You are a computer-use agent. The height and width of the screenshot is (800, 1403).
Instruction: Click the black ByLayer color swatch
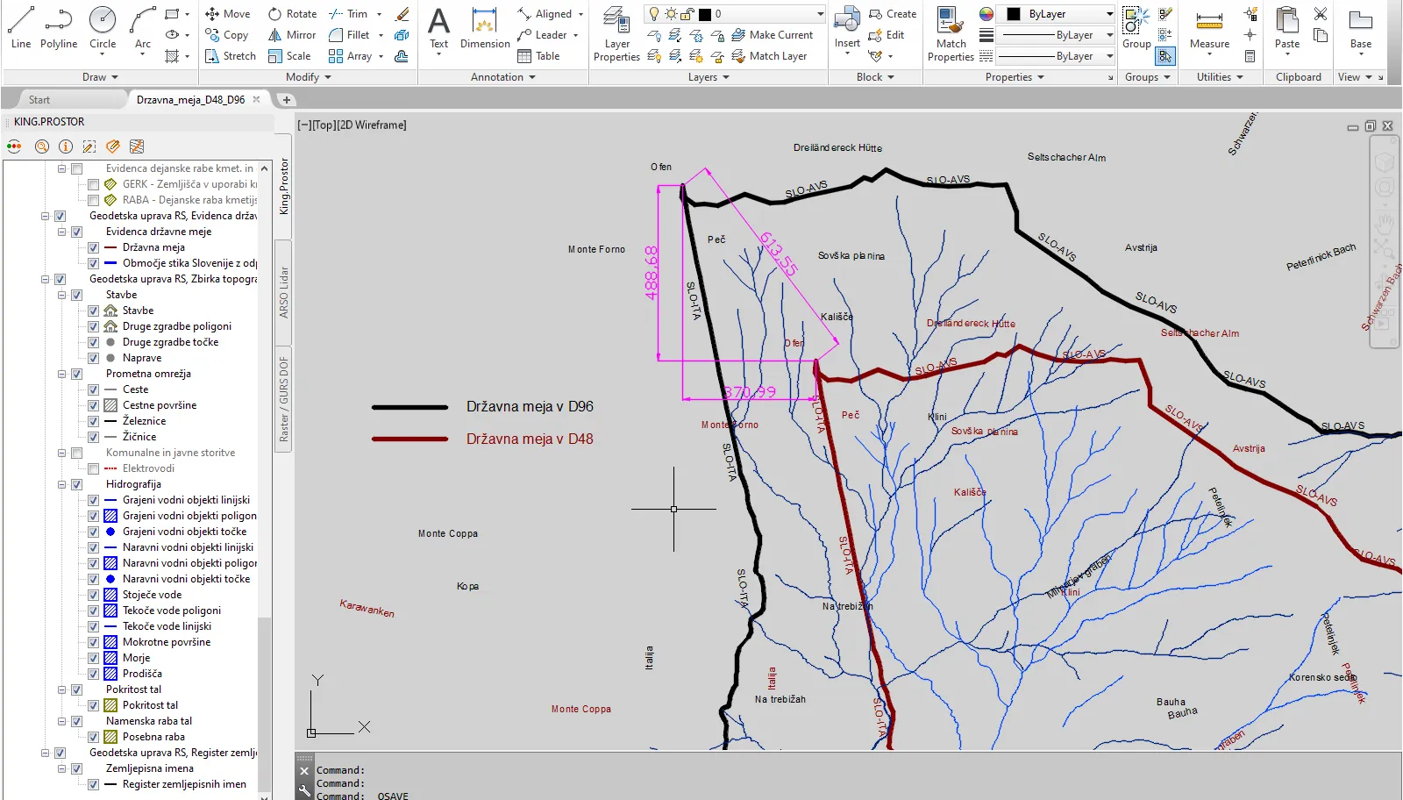pos(1014,14)
